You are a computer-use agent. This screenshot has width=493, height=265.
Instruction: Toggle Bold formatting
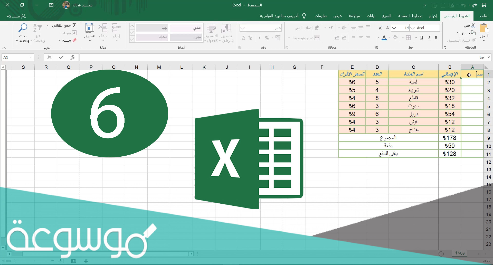tap(436, 38)
